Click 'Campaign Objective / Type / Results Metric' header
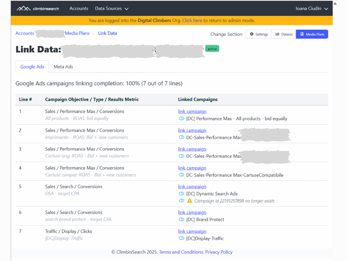Image resolution: width=348 pixels, height=261 pixels. click(92, 100)
